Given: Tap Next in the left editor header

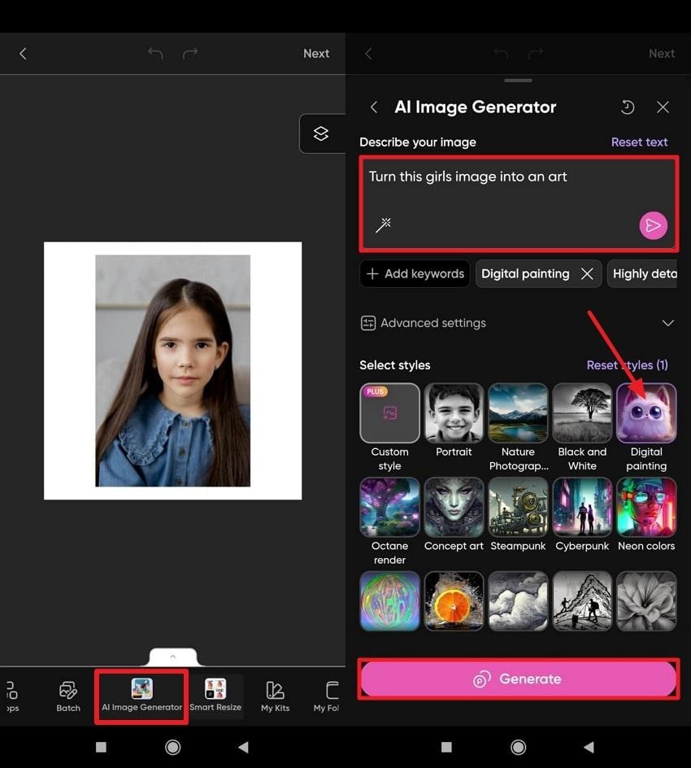Looking at the screenshot, I should (x=316, y=54).
